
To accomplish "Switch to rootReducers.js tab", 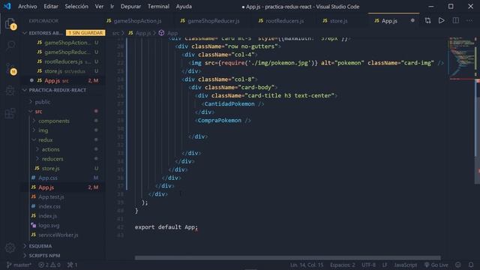I will coord(281,21).
